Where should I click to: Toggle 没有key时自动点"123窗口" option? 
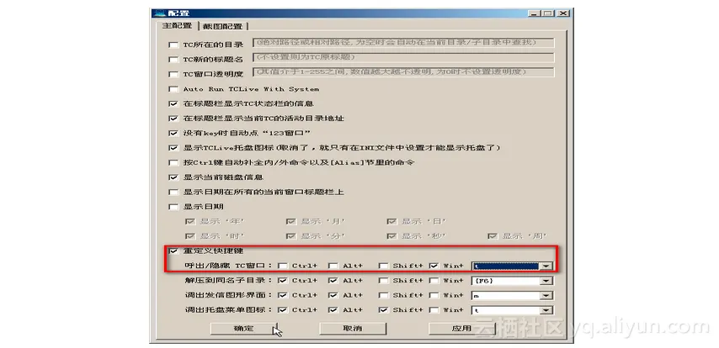(173, 134)
